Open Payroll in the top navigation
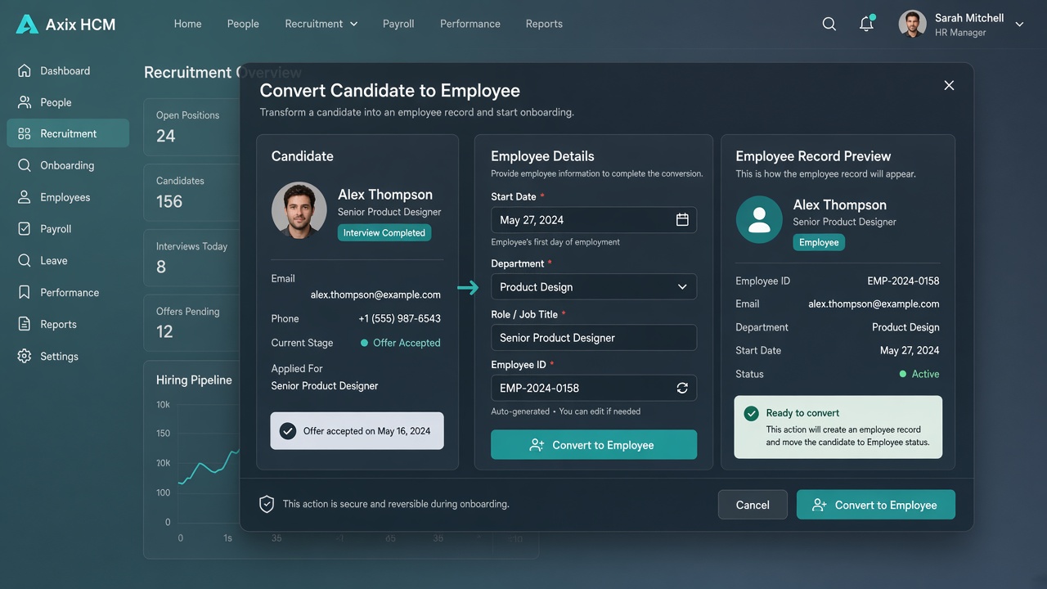1047x589 pixels. 398,24
